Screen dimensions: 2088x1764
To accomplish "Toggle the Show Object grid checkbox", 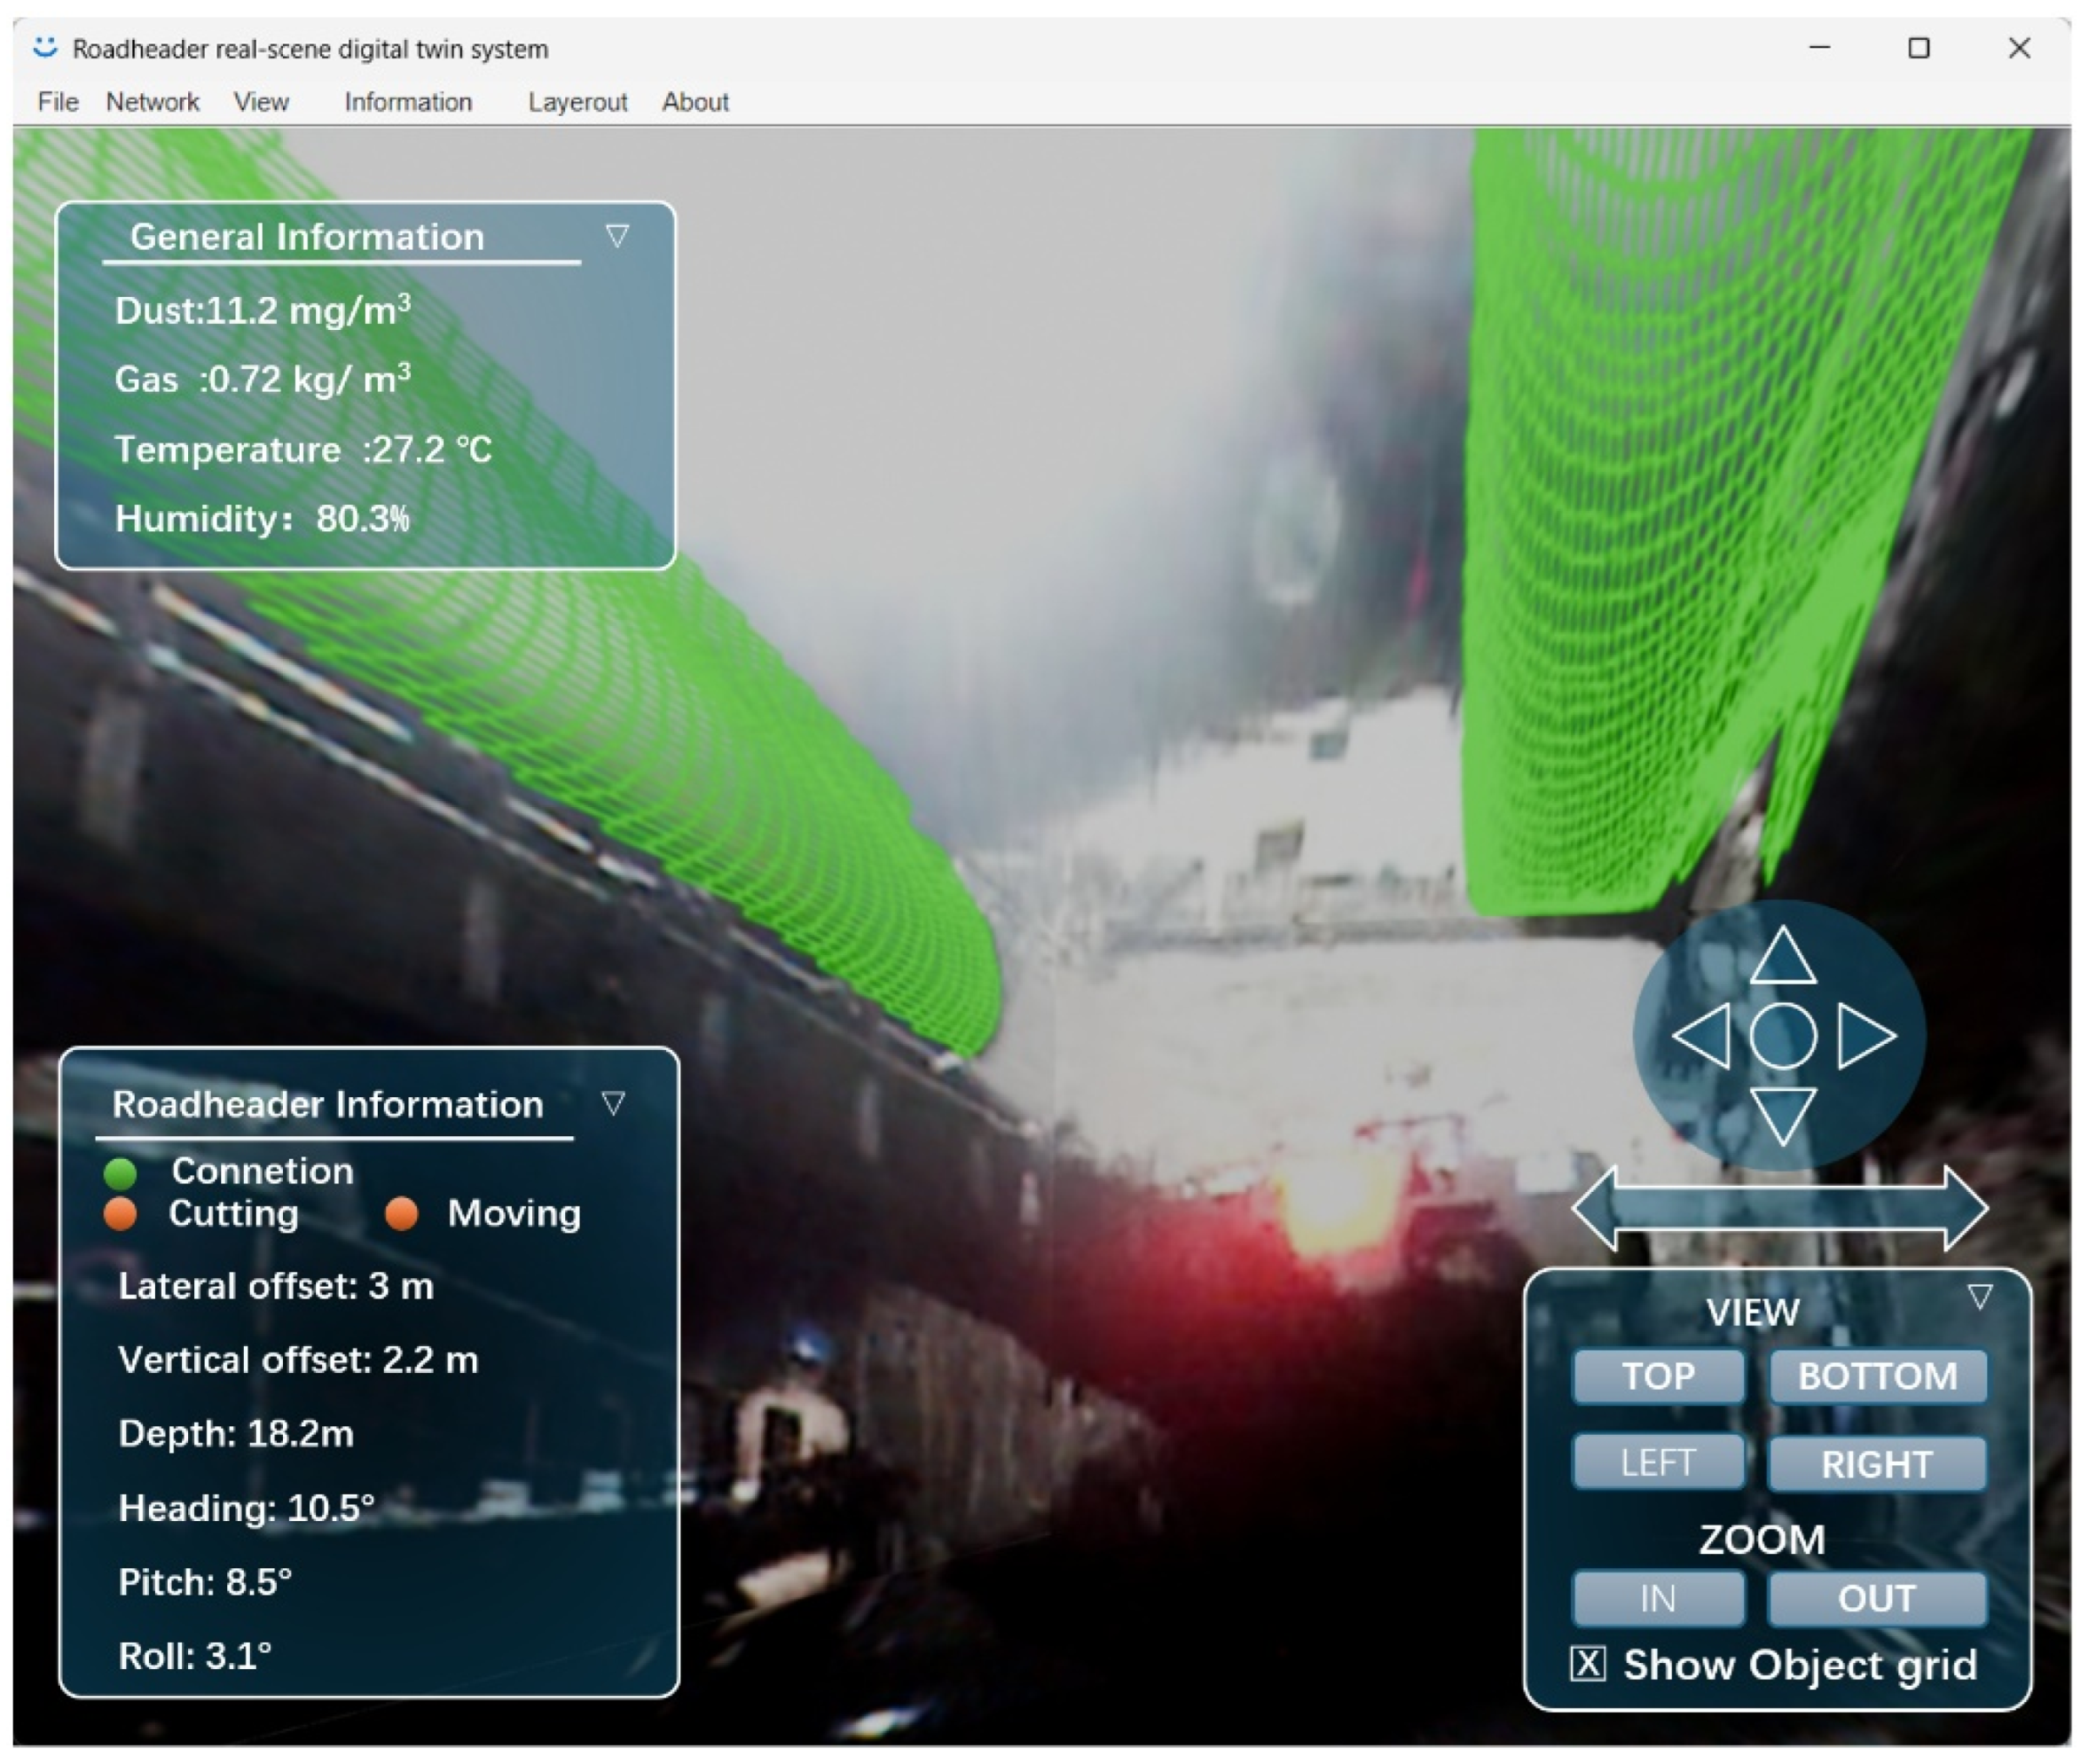I will 1588,1664.
